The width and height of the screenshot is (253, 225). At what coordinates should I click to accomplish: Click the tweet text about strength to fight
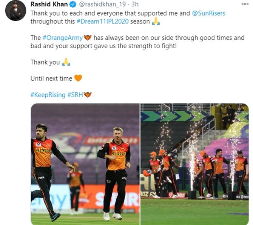coord(137,42)
